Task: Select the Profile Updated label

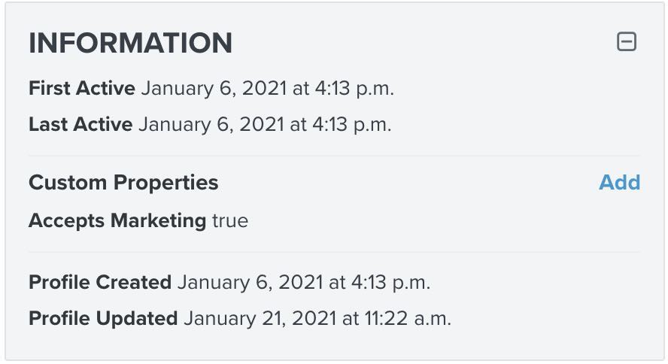Action: [103, 318]
